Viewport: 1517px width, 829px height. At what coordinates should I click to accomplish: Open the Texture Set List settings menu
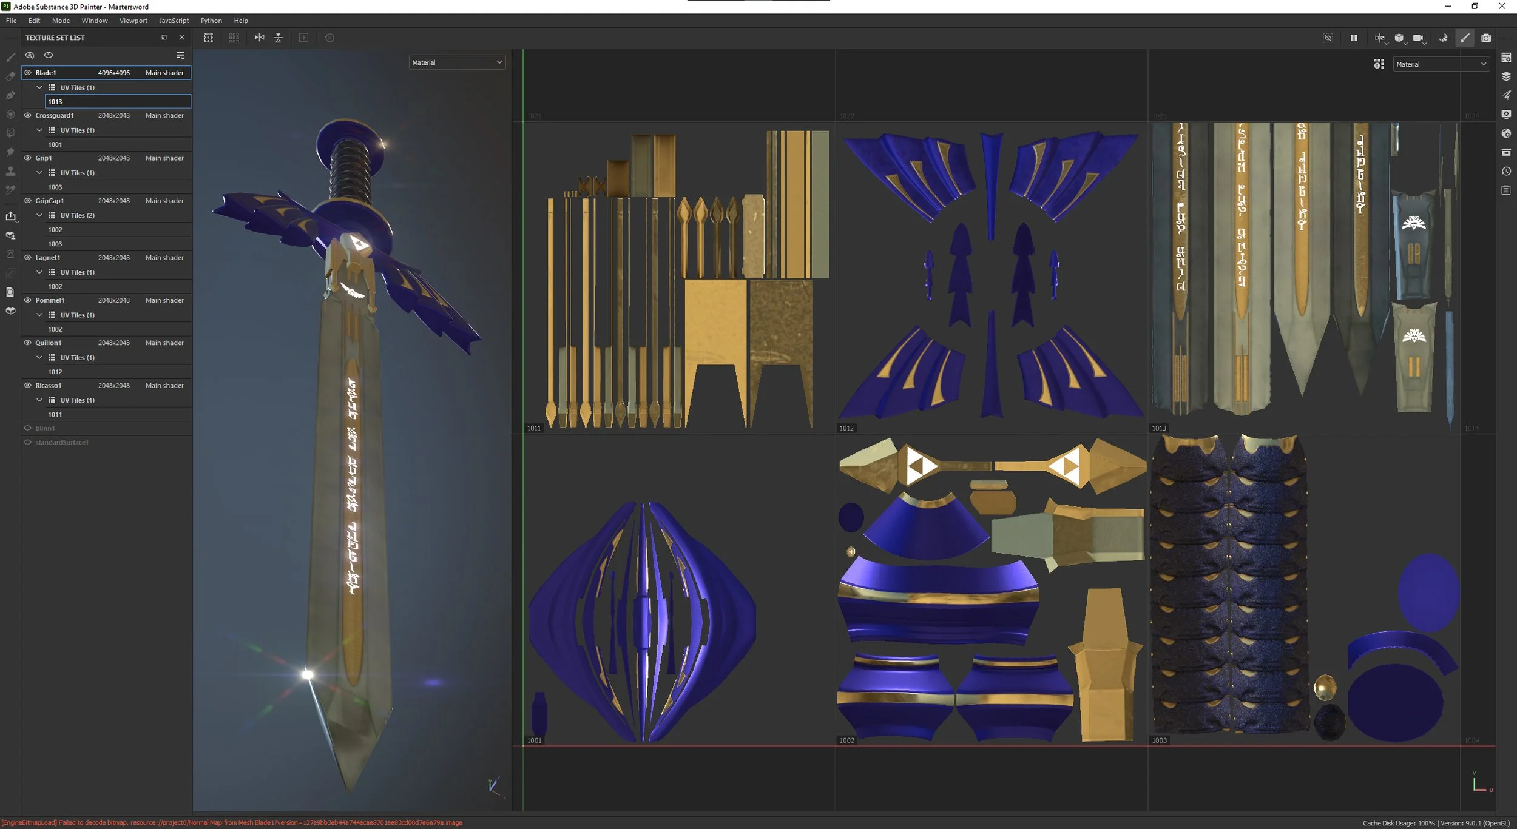pos(180,55)
